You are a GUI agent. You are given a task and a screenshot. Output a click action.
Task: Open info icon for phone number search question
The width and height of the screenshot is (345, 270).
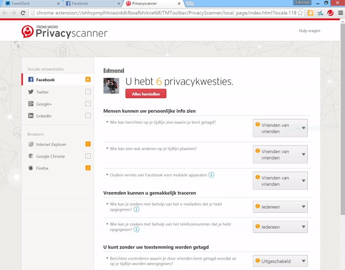pyautogui.click(x=137, y=230)
